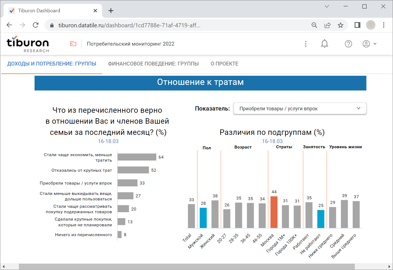The width and height of the screenshot is (393, 270).
Task: Open the dashboard vertical dots menu
Action: pos(306,44)
